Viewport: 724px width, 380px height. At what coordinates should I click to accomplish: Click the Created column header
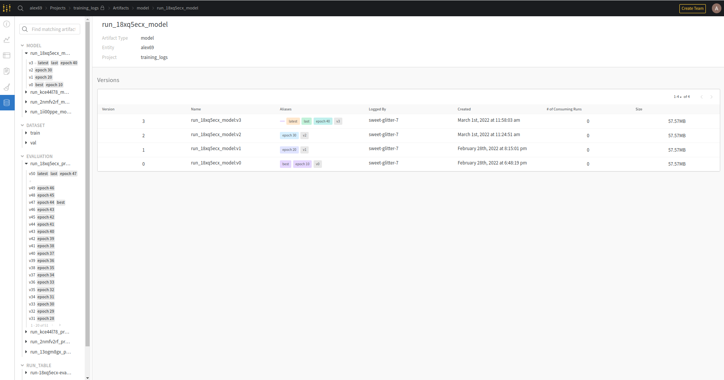(464, 109)
